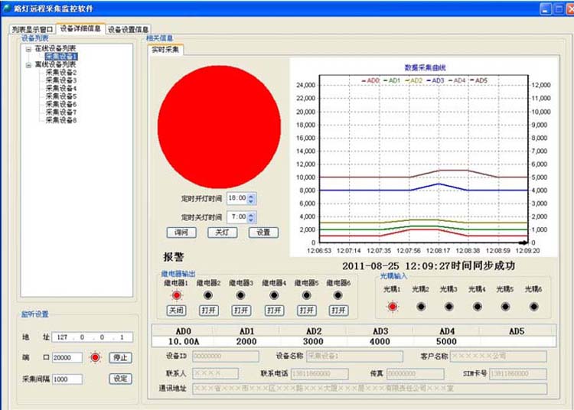This screenshot has width=574, height=410.
Task: Click the AD3 legend entry in chart
Action: point(435,80)
